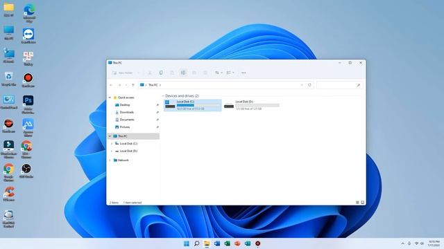Click the Cut scissors icon in toolbar
The height and width of the screenshot is (249, 444).
(x=150, y=73)
